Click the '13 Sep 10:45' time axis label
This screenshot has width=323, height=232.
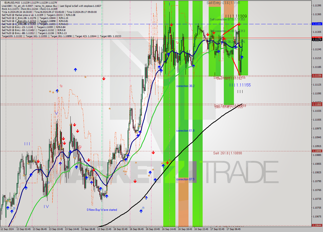[56, 229]
